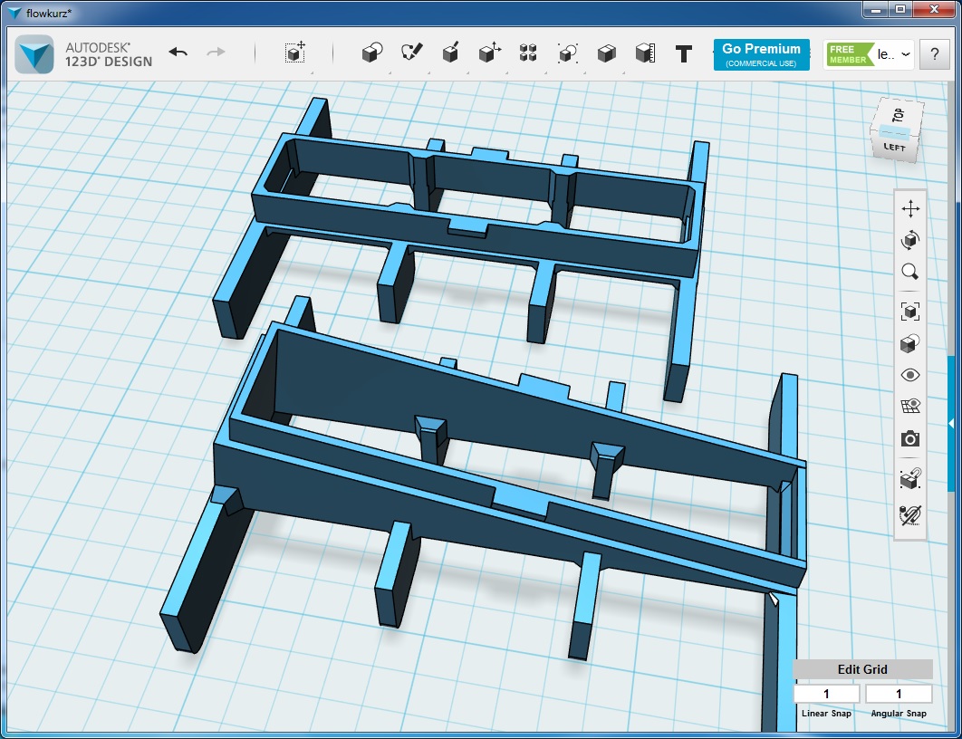The height and width of the screenshot is (739, 962).
Task: Open the Grouping tool menu
Action: [x=567, y=53]
